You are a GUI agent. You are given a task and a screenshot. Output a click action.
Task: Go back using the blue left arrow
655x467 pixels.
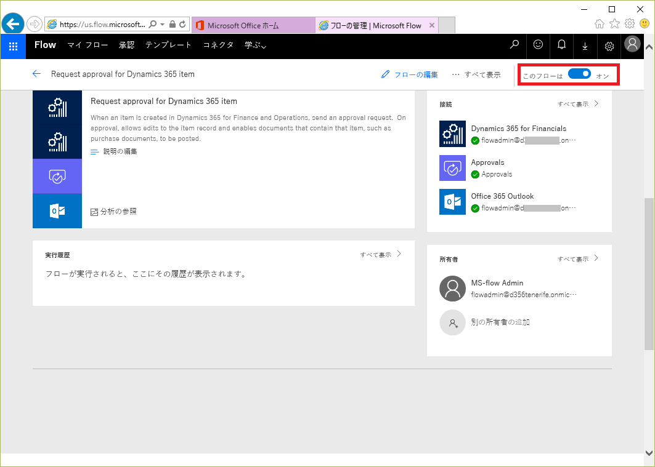point(36,74)
